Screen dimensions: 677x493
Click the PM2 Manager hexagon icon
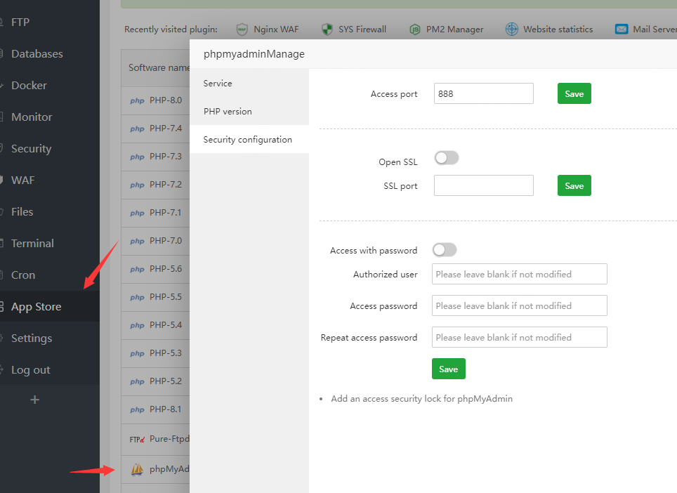point(415,29)
